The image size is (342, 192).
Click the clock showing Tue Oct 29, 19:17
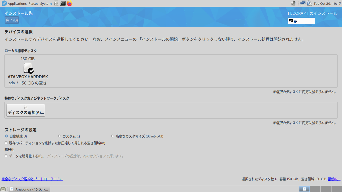pyautogui.click(x=327, y=3)
